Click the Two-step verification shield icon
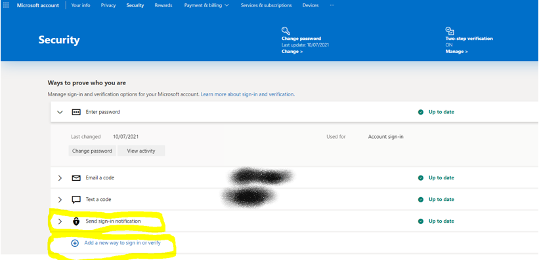Image resolution: width=539 pixels, height=260 pixels. [450, 31]
